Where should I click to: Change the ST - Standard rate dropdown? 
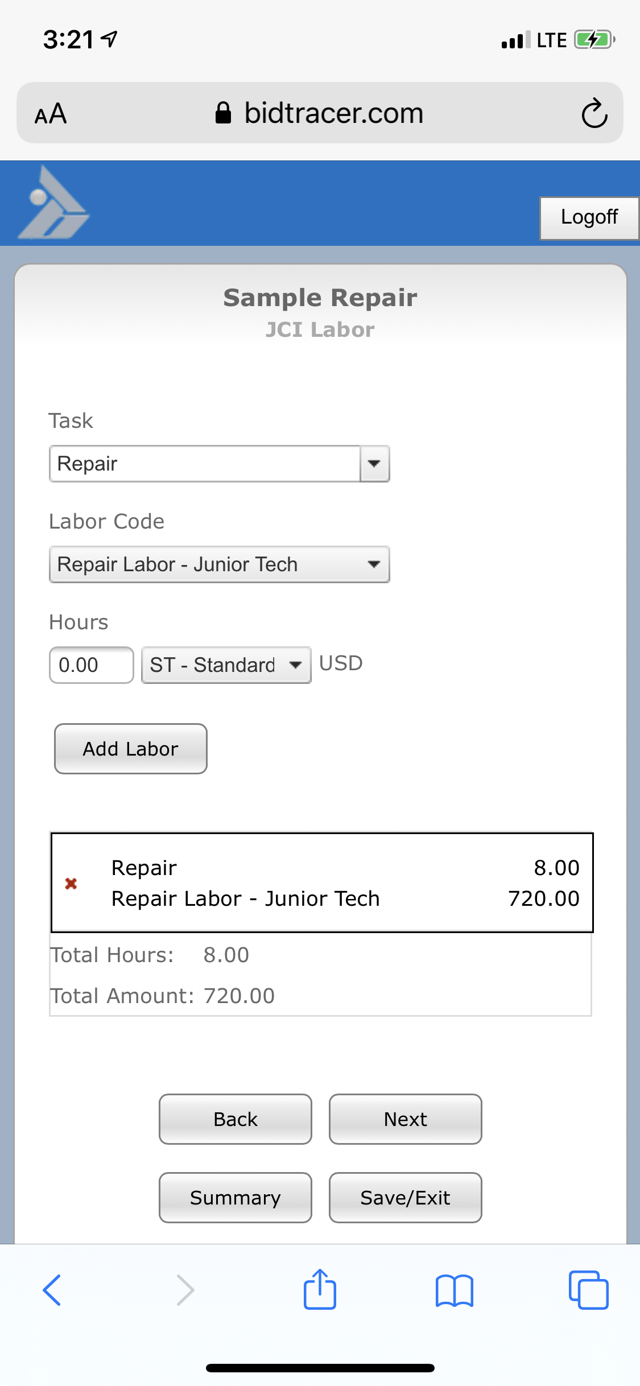tap(226, 665)
